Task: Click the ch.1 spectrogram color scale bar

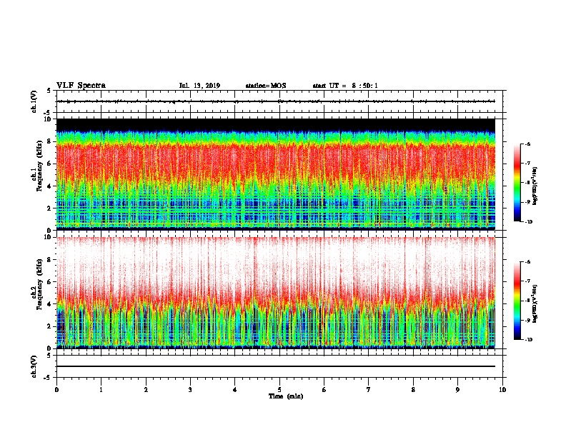Action: pyautogui.click(x=517, y=183)
